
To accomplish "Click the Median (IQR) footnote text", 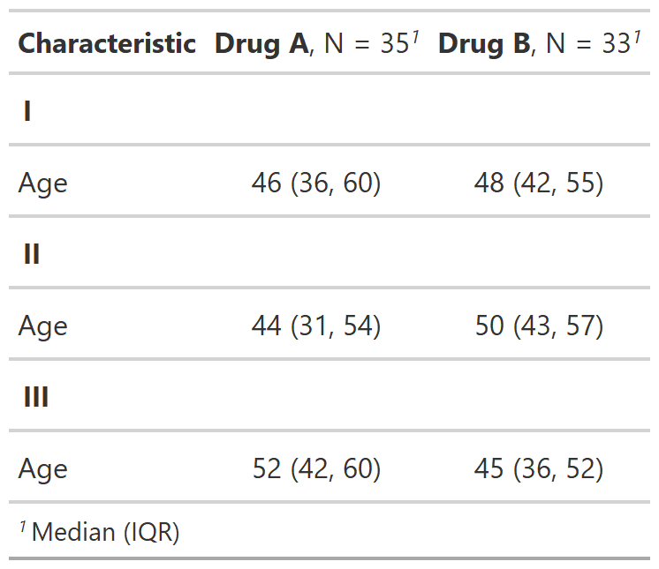I will (x=105, y=532).
